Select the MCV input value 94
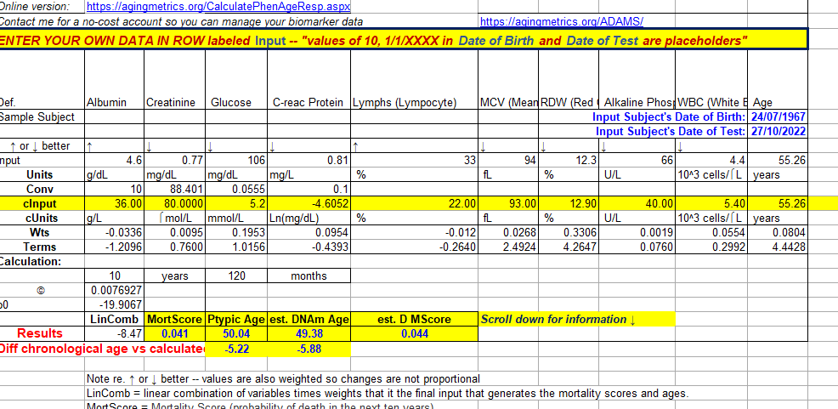The height and width of the screenshot is (409, 838). pyautogui.click(x=509, y=161)
